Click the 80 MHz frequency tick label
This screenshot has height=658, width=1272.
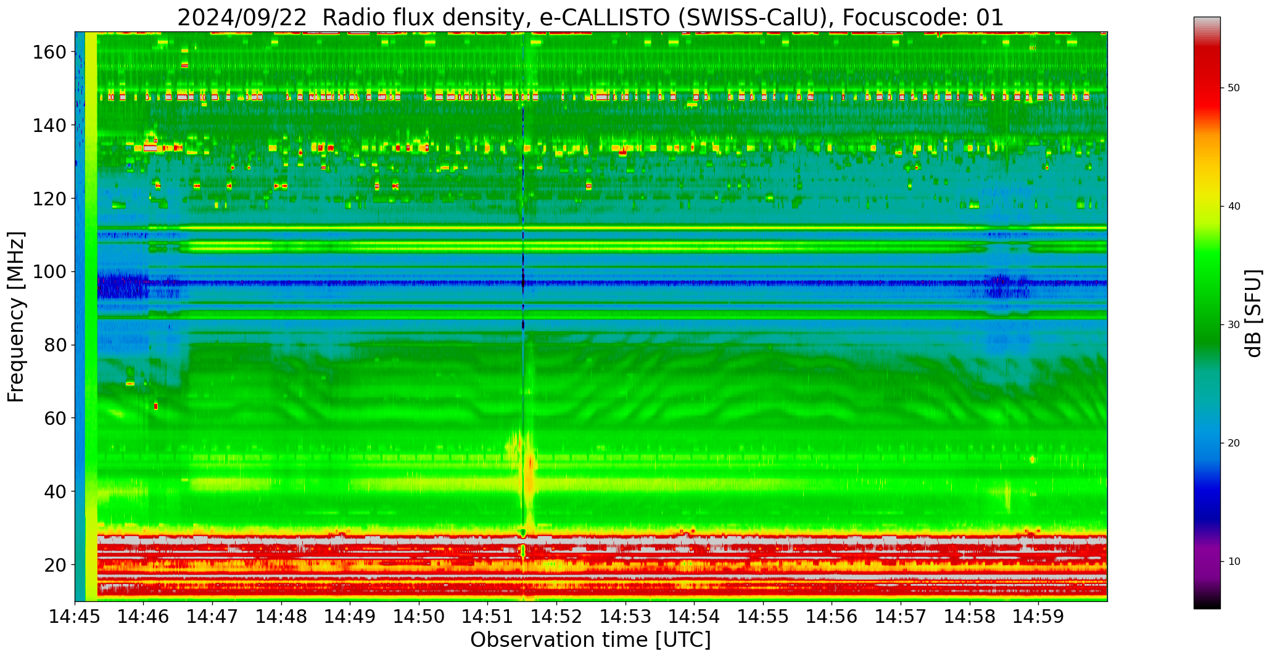point(56,345)
